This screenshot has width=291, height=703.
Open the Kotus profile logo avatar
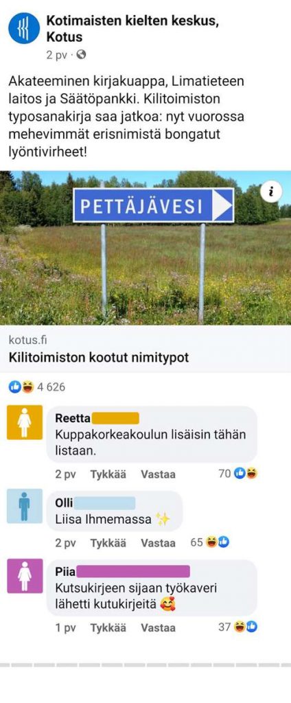tap(24, 27)
